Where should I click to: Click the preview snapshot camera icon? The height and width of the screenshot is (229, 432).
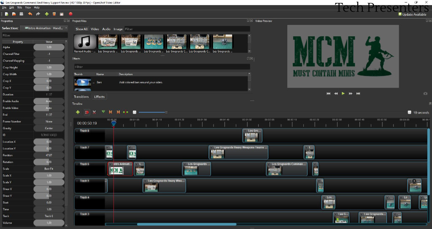(425, 94)
